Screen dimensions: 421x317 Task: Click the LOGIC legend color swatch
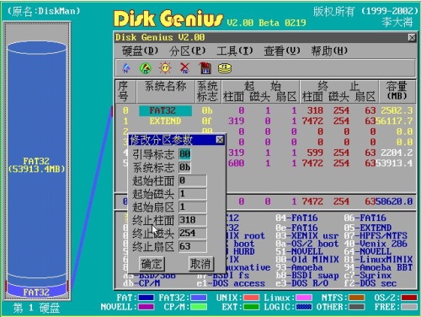click(304, 307)
